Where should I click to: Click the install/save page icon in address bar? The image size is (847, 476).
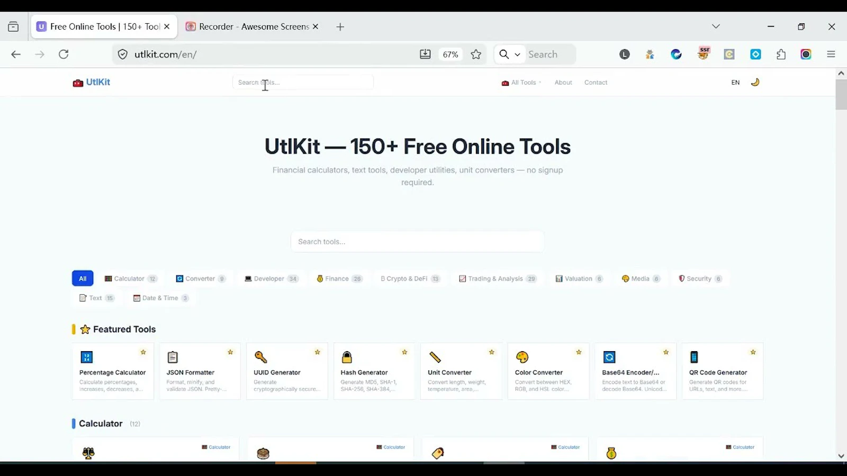425,54
